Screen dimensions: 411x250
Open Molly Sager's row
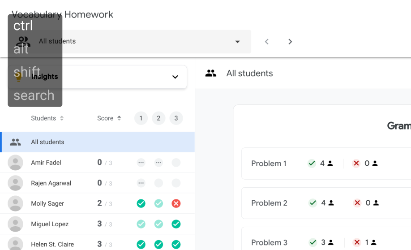pos(98,203)
